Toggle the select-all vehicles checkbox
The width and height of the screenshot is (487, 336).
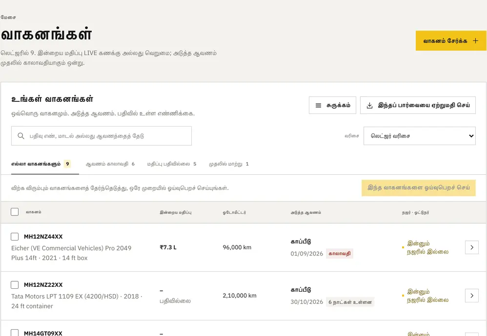click(x=15, y=212)
